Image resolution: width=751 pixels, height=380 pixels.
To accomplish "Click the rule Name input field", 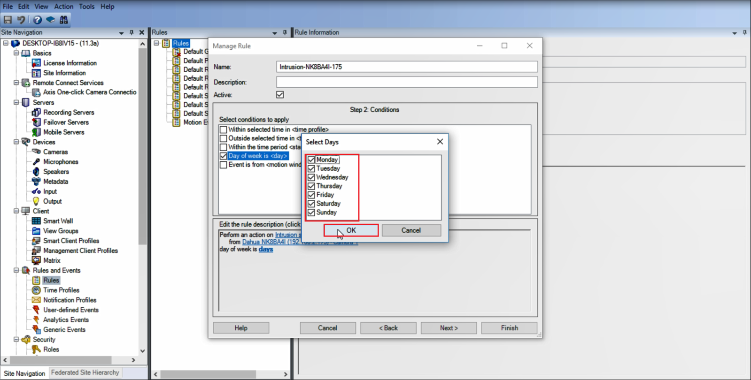I will [407, 67].
